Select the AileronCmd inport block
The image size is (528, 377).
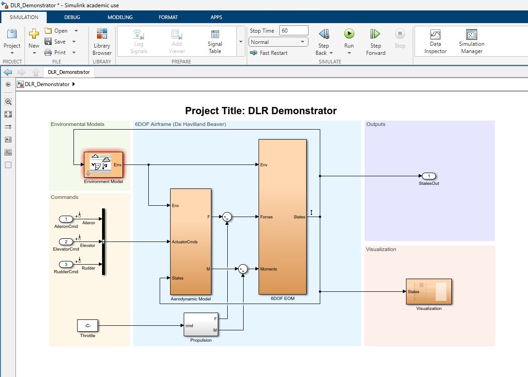pyautogui.click(x=66, y=219)
